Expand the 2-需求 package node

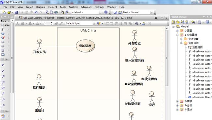[x=177, y=101]
